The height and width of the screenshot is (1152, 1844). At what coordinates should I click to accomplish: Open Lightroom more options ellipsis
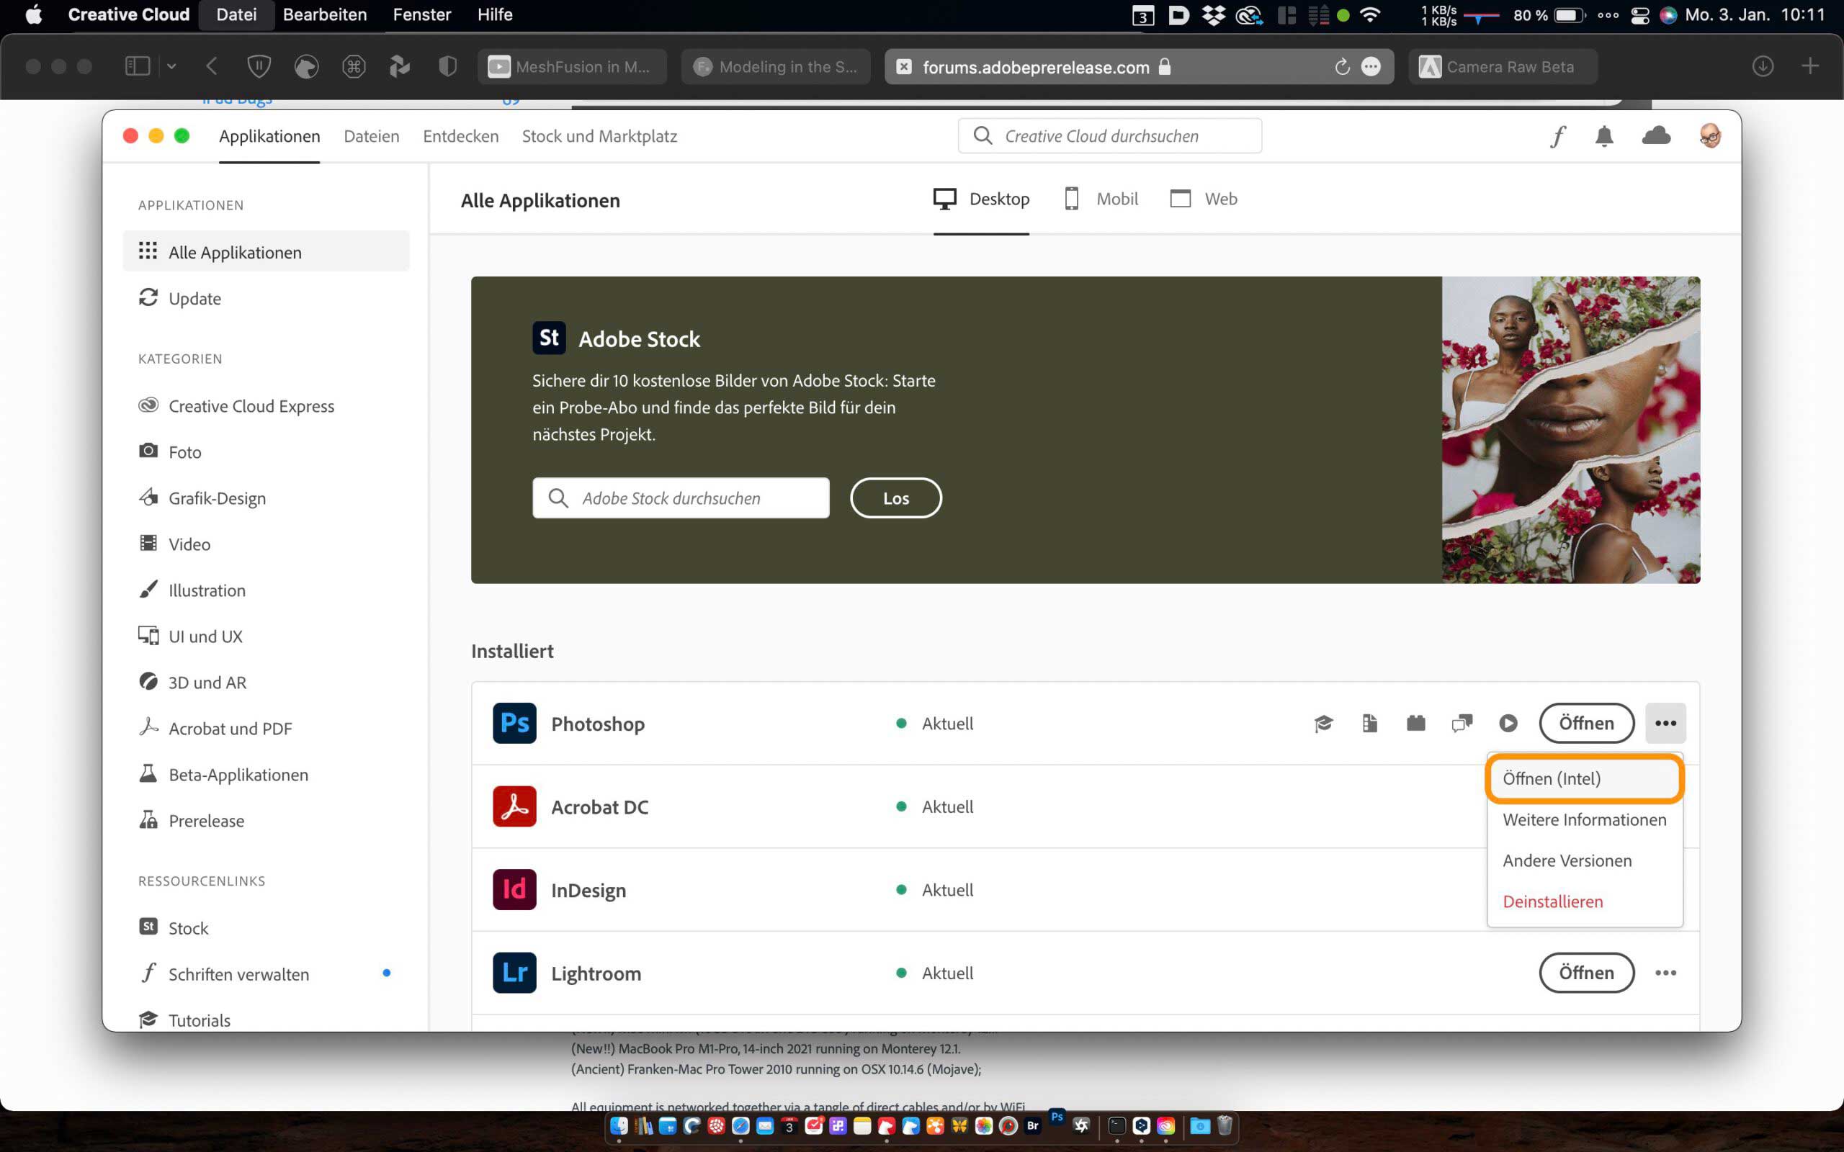(x=1665, y=973)
